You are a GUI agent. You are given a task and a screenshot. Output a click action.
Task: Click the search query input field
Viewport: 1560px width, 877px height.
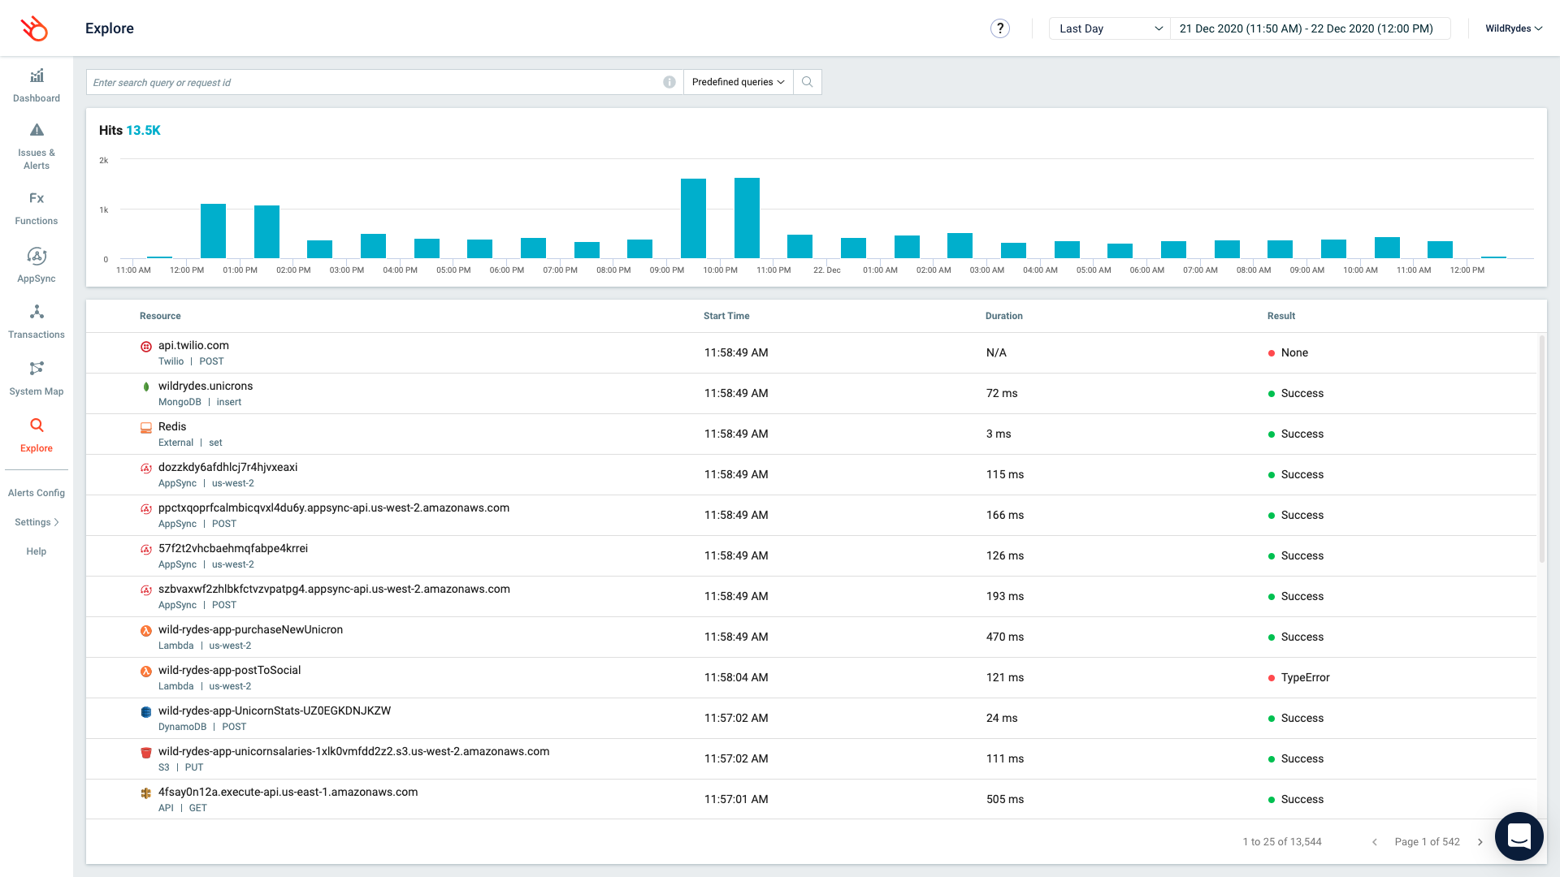374,82
